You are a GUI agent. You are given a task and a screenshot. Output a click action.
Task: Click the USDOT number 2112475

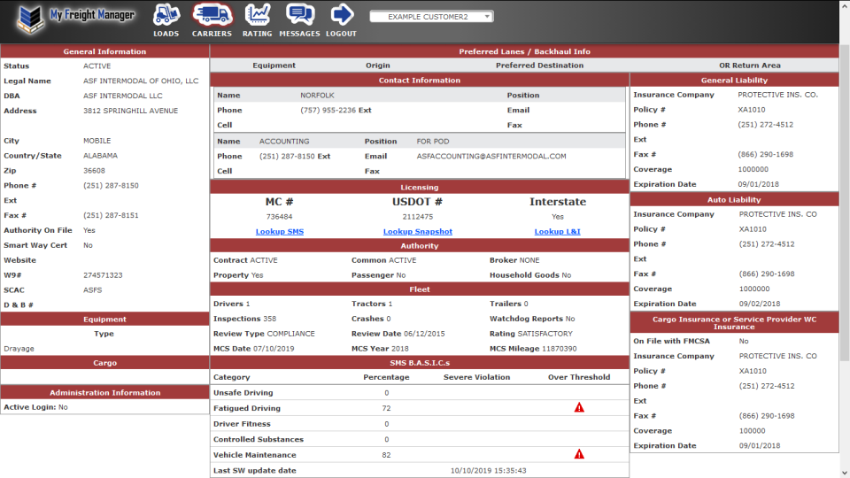point(417,216)
